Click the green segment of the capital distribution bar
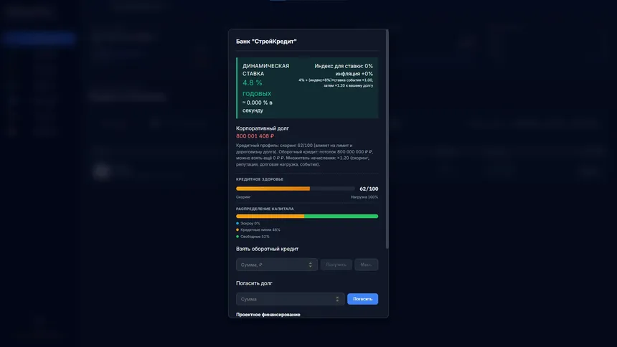This screenshot has width=617, height=347. 342,217
